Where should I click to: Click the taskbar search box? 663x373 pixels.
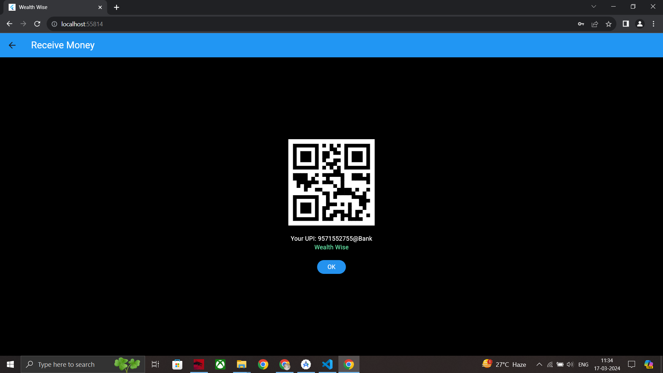(x=83, y=364)
